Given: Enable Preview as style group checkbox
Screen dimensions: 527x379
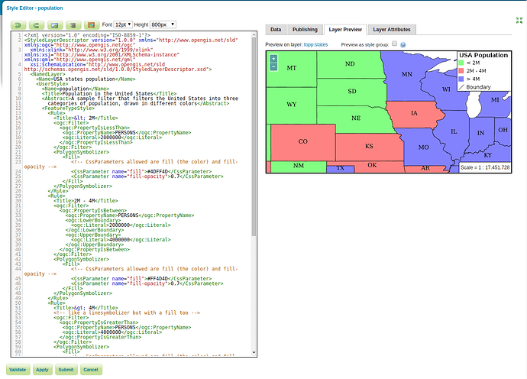Looking at the screenshot, I should pyautogui.click(x=395, y=44).
